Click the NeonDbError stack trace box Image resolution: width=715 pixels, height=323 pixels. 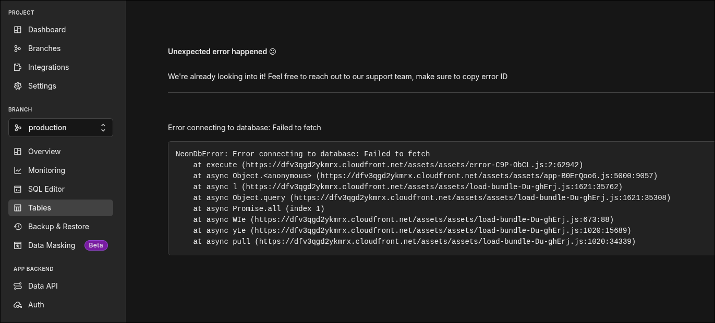(441, 198)
